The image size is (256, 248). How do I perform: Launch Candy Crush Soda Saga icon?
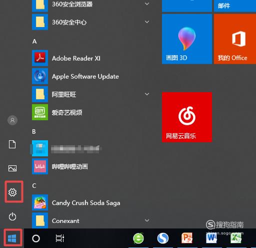[x=40, y=202]
